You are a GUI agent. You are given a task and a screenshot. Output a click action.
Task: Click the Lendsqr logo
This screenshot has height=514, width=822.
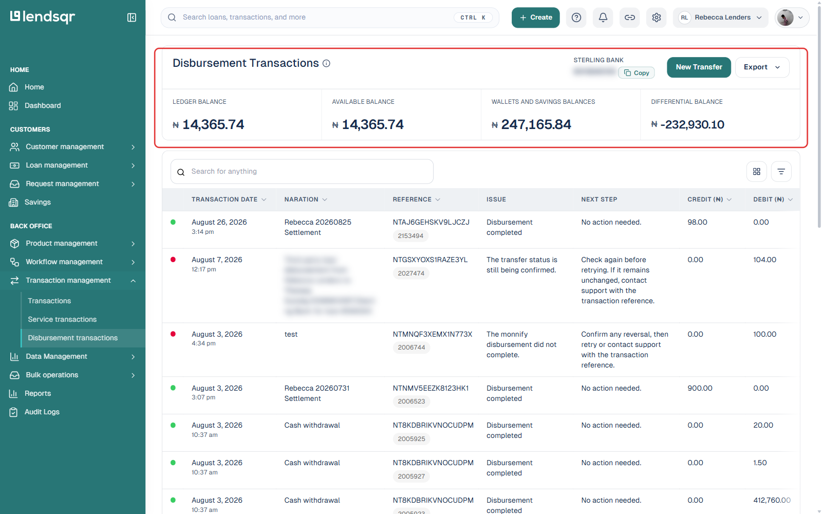tap(43, 17)
